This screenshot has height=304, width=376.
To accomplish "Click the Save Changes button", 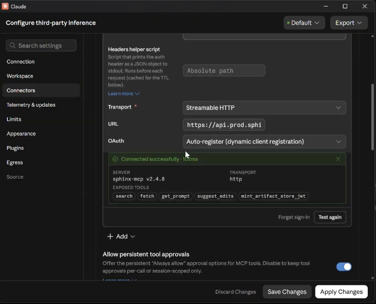I will tap(287, 292).
